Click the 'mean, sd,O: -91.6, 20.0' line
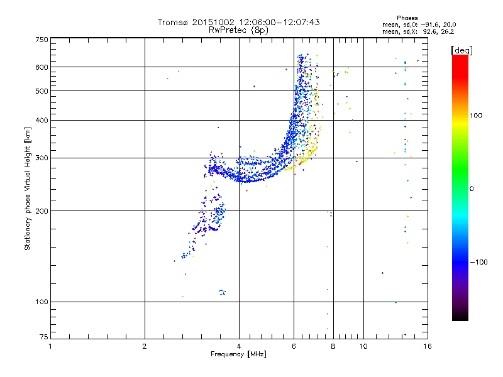503x377 pixels. (x=419, y=25)
